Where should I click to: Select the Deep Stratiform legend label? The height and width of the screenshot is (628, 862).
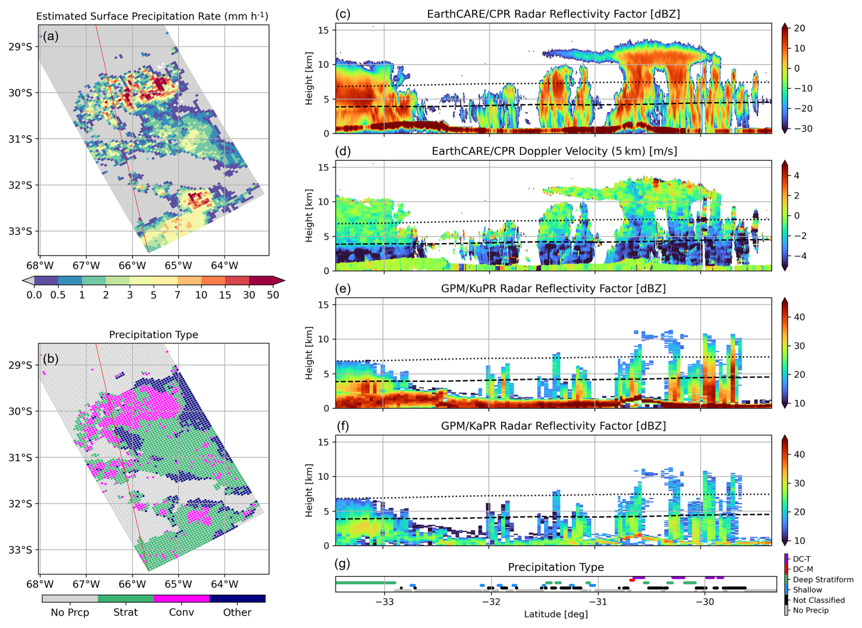(823, 580)
